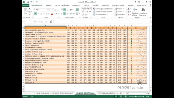Undo last action in quick access toolbar
The width and height of the screenshot is (174, 98).
coord(32,2)
